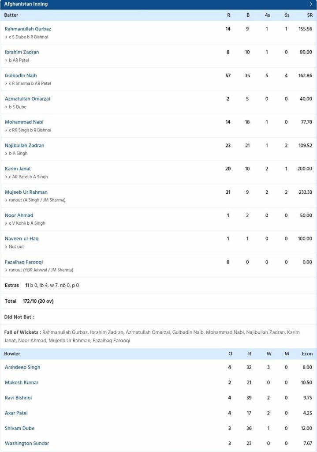Open Ibrahim Zadran's player page
Viewport: 317px width, 452px height.
[x=22, y=52]
